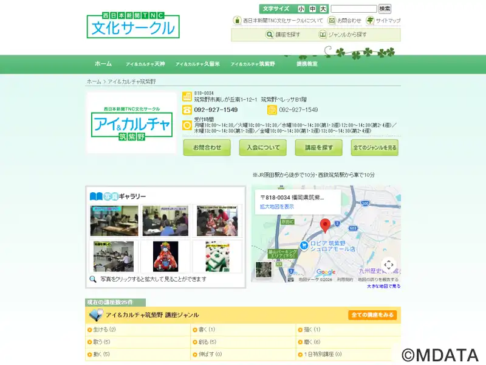Click the signpost icon for サイトマップ
The image size is (486, 365).
(x=371, y=20)
